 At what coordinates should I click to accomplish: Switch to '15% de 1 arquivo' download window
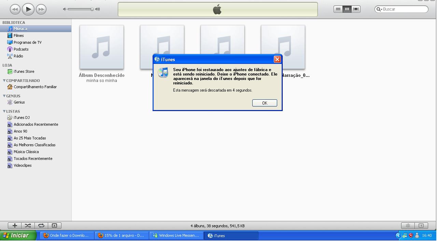click(x=122, y=235)
